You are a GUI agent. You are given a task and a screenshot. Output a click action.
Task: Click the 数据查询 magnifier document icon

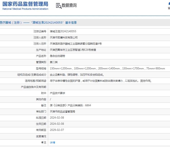59,6
